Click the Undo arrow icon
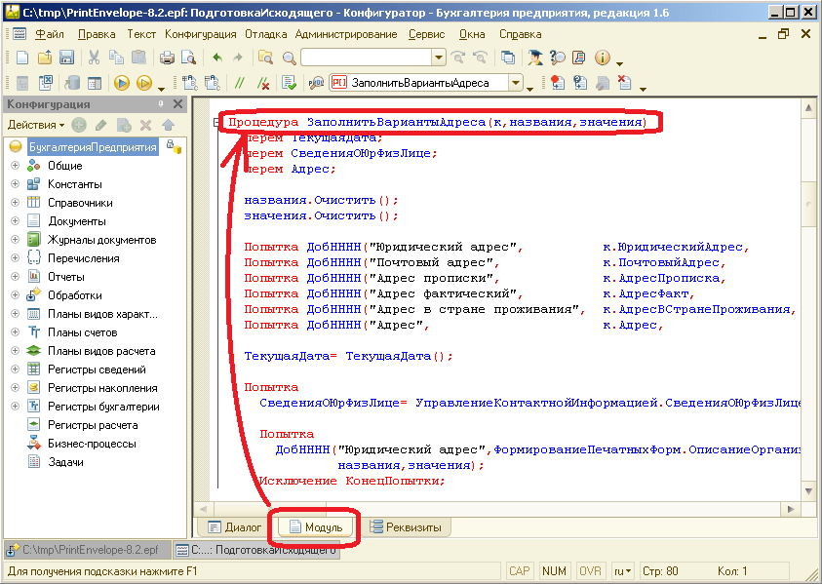822x584 pixels. [216, 58]
